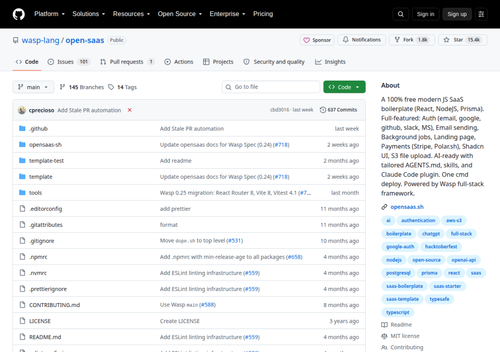Click the Sponsor heart button
The image size is (500, 352).
pos(317,40)
